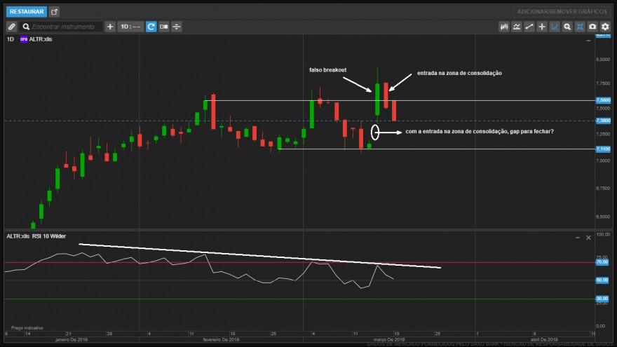Screen dimensions: 617x347
Task: Open chart settings gear icon
Action: point(605,27)
